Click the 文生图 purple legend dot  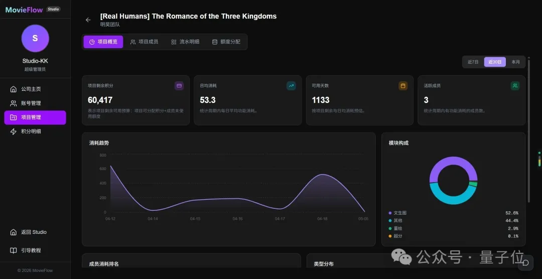(x=390, y=213)
